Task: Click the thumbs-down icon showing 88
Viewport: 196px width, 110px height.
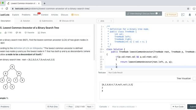Action: pyautogui.click(x=17, y=33)
